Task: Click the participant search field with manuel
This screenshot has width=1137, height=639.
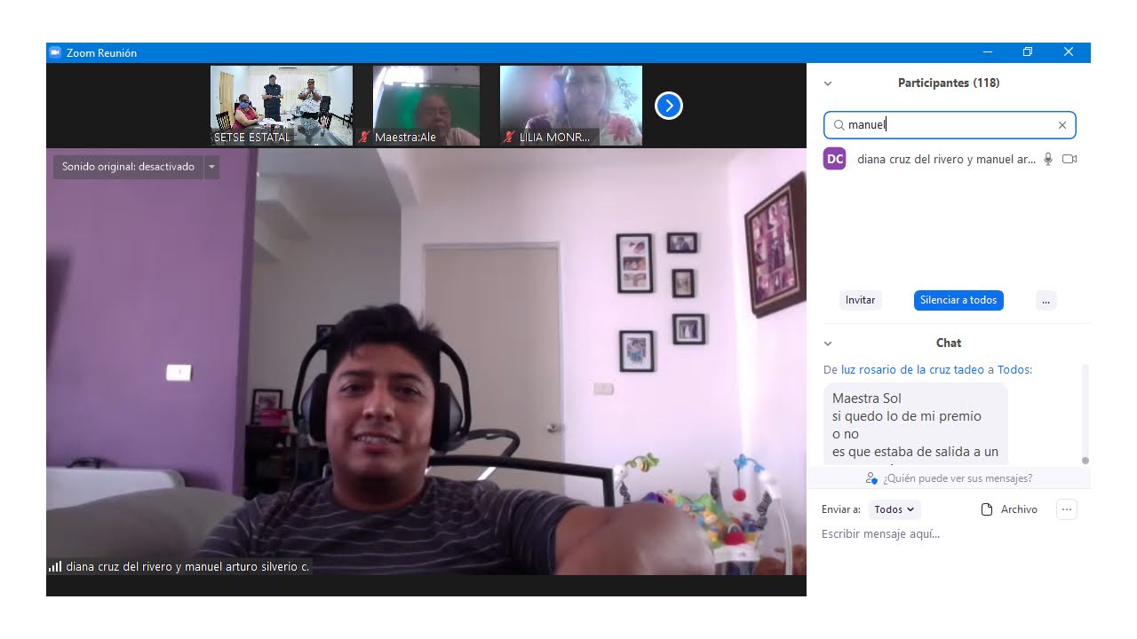Action: tap(950, 125)
